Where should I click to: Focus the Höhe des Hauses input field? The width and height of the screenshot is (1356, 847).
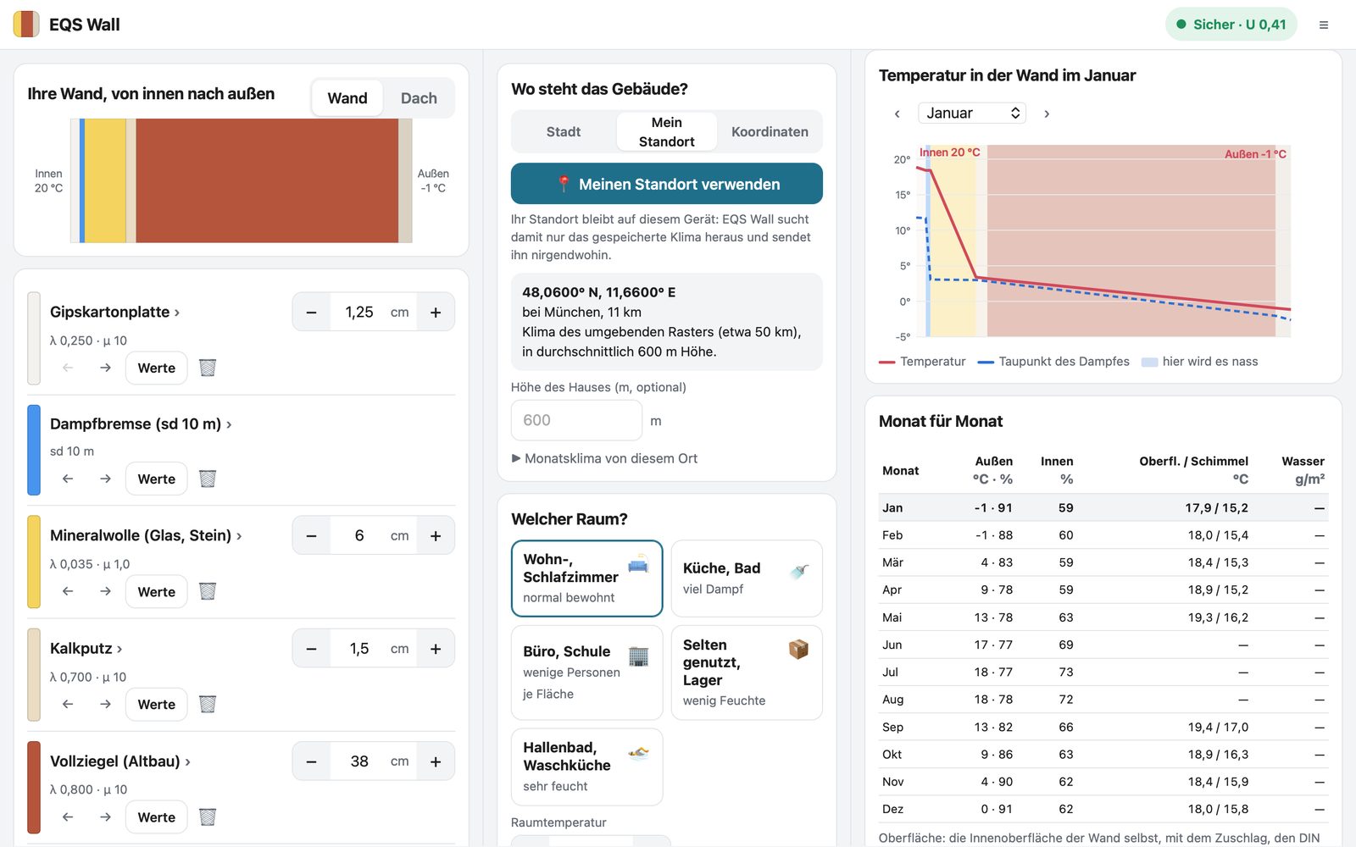[x=576, y=420]
